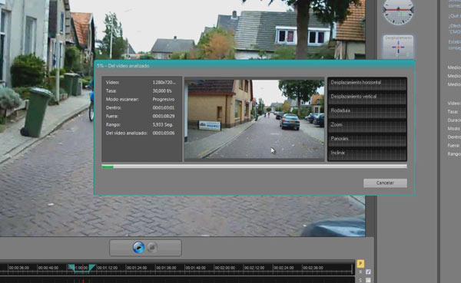Click timeline at 00:01:24:00
The height and width of the screenshot is (283, 461).
tap(137, 268)
